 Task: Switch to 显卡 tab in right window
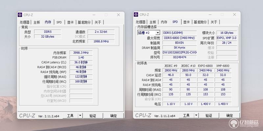pyautogui.click(x=186, y=22)
